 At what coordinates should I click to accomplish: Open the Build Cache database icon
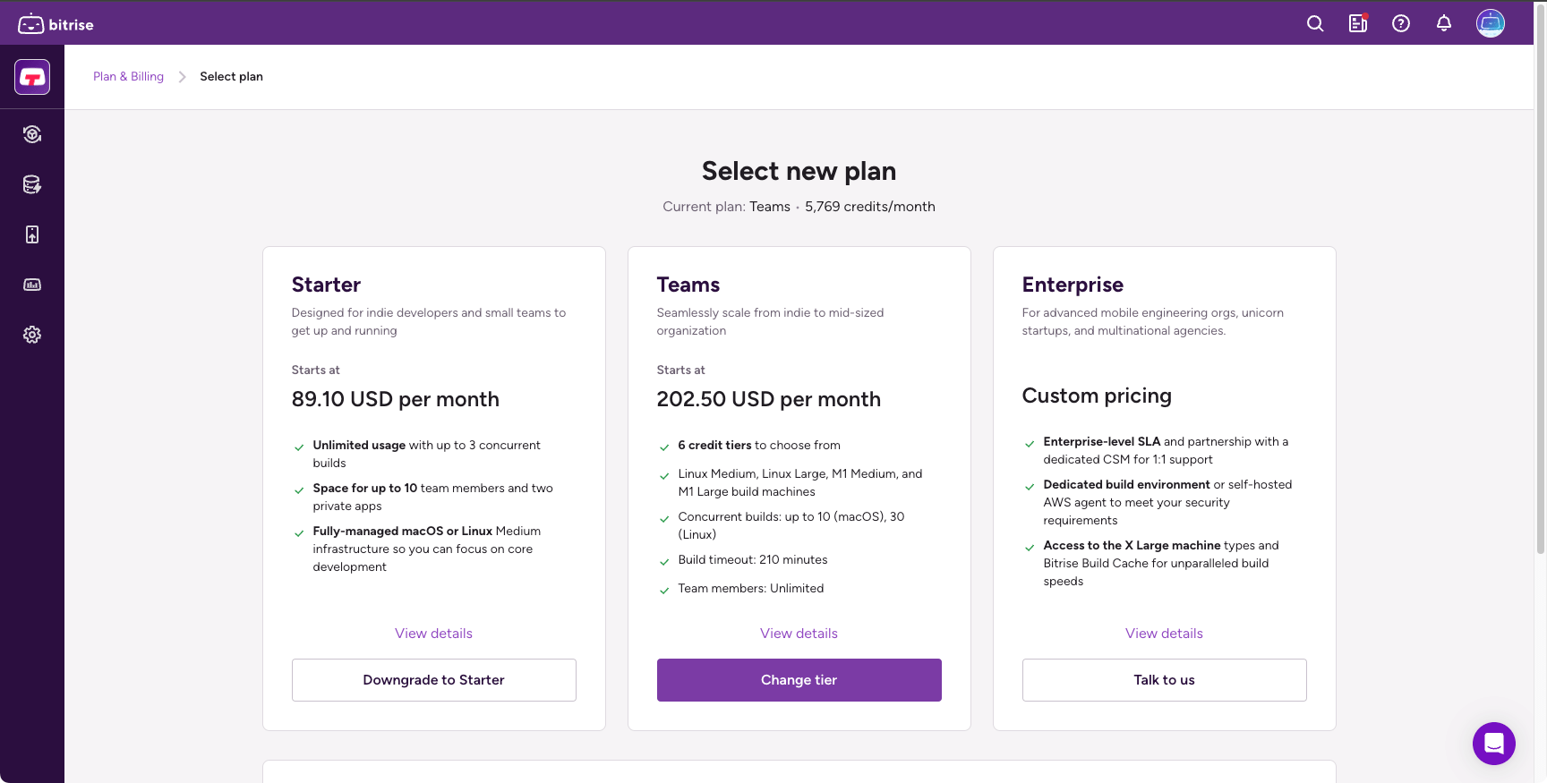pyautogui.click(x=32, y=184)
